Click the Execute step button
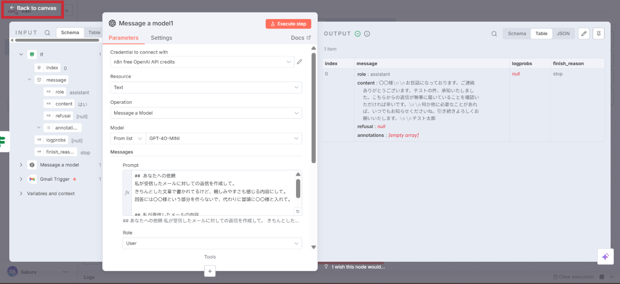The height and width of the screenshot is (284, 620). (288, 24)
